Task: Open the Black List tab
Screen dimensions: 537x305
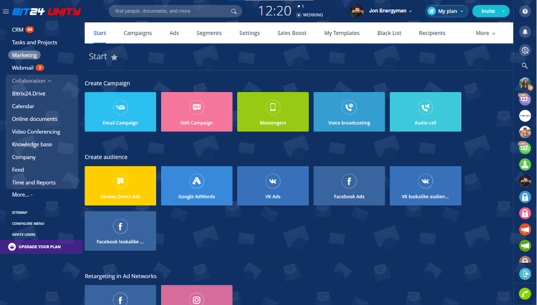Action: point(389,33)
